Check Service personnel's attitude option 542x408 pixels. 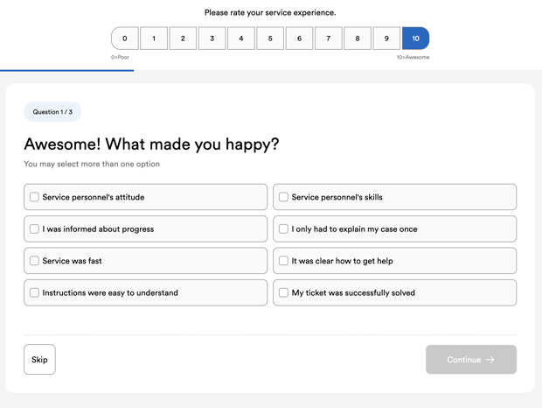point(35,197)
